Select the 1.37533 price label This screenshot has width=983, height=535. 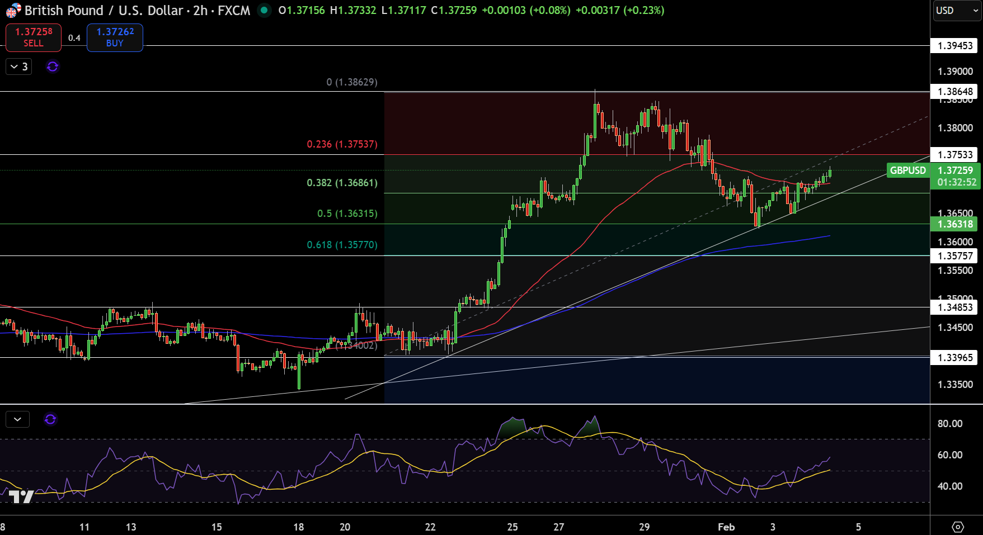(954, 155)
